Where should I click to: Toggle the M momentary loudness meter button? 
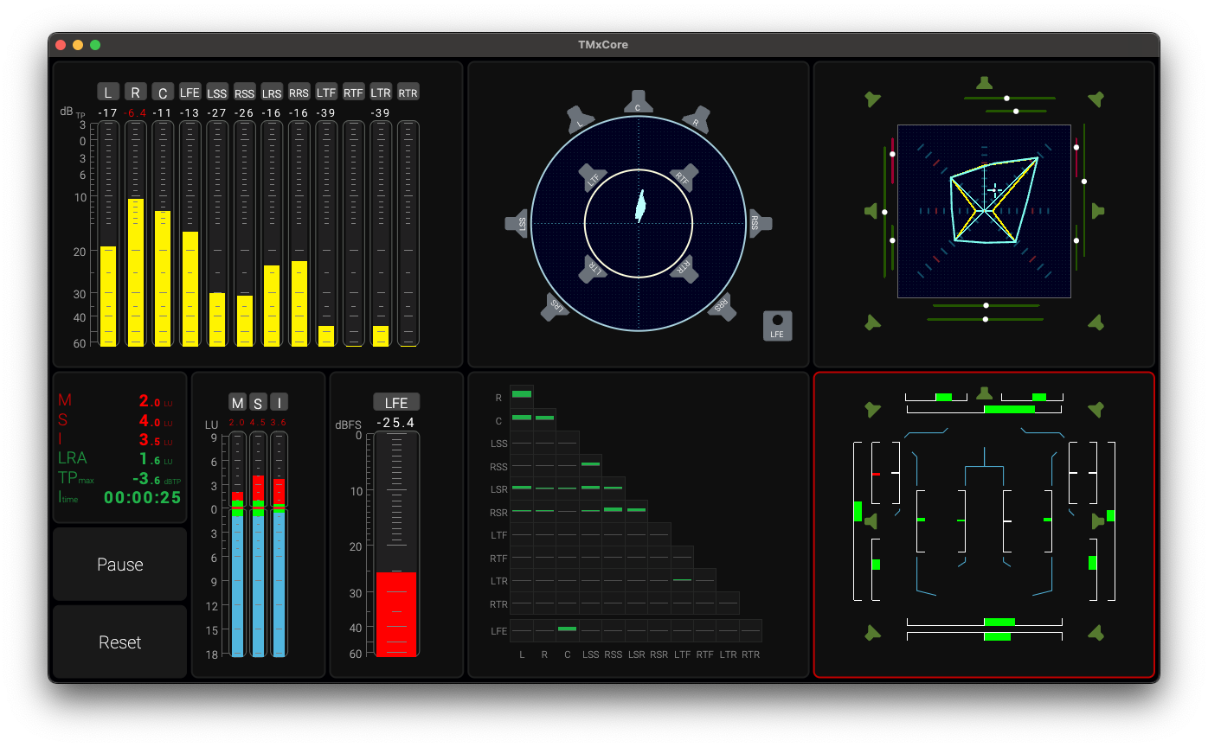237,402
